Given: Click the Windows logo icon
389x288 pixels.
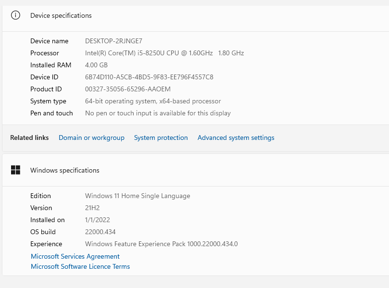Looking at the screenshot, I should 16,170.
